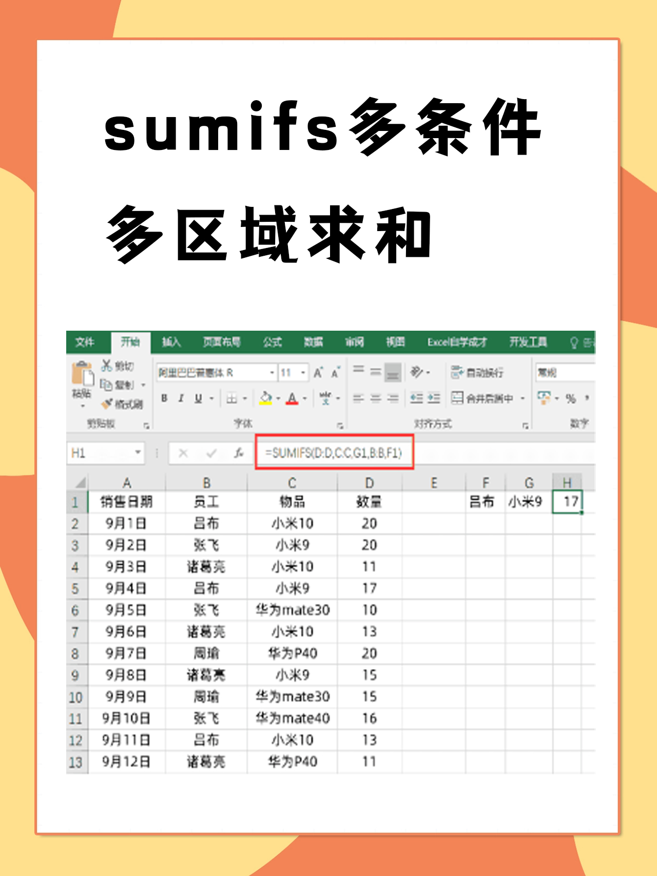Toggle 自动换行 wrap text

477,372
